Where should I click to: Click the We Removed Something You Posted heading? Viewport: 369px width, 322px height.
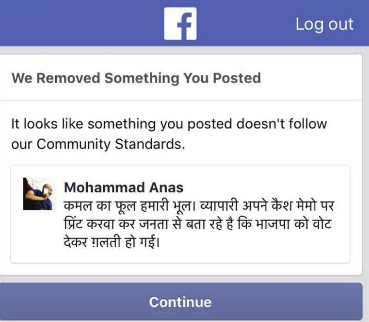pos(136,78)
